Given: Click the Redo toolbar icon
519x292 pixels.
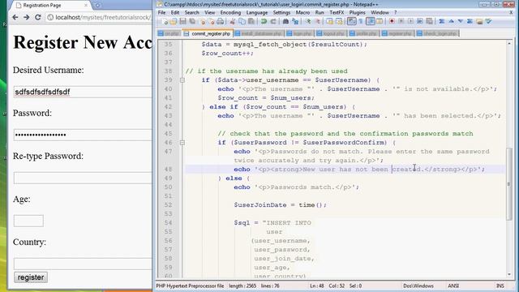Looking at the screenshot, I should [273, 22].
